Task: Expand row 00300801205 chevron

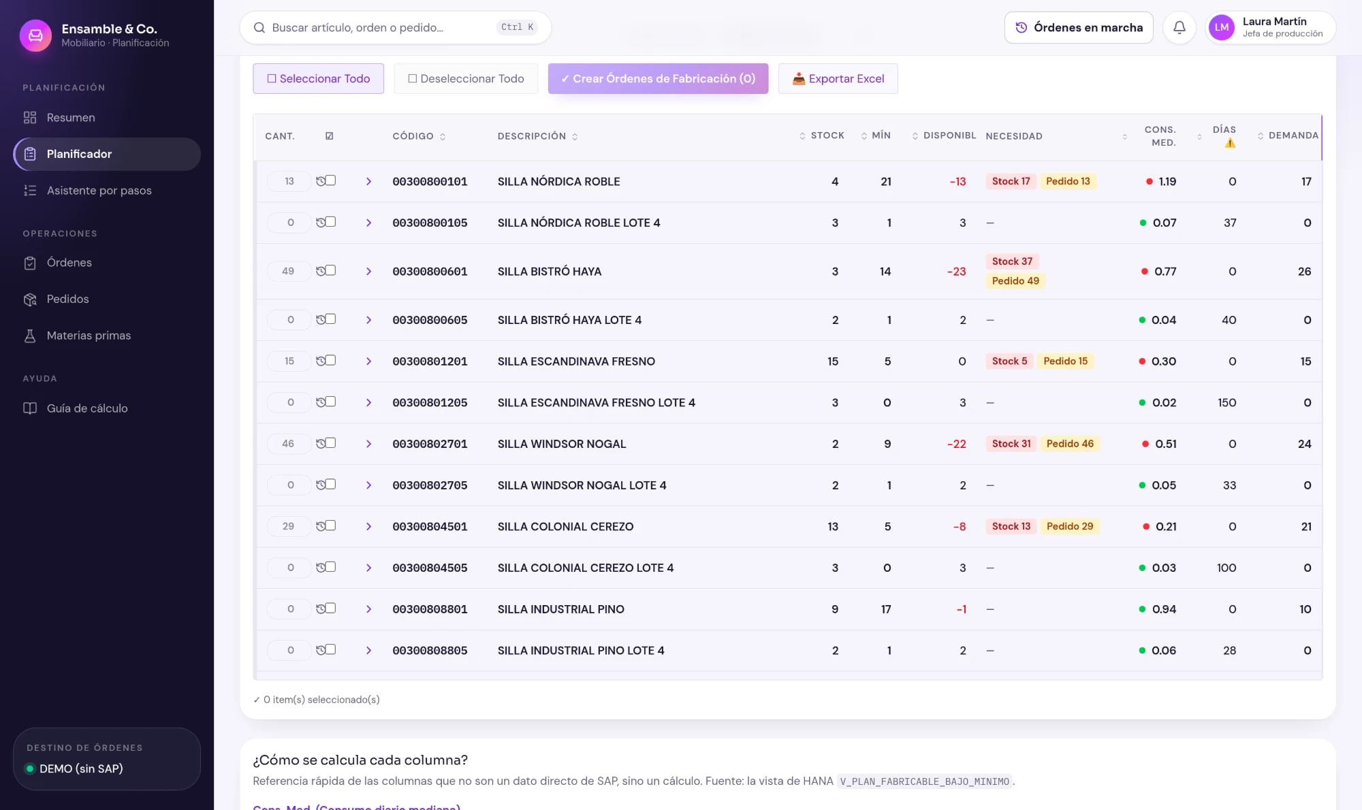Action: click(x=368, y=402)
